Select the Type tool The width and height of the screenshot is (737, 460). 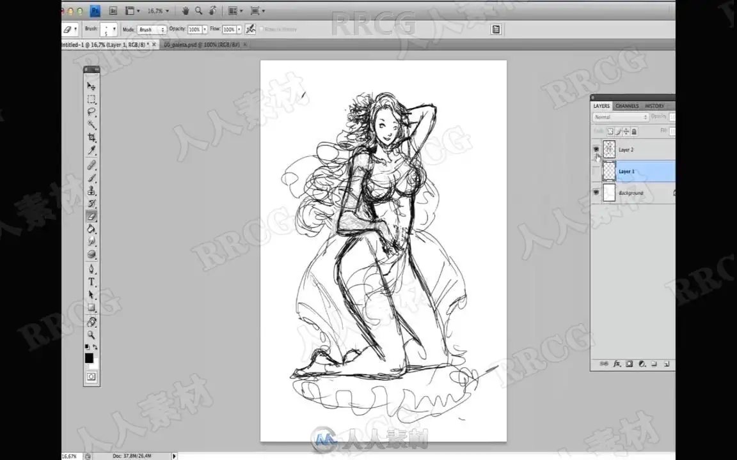click(x=91, y=282)
